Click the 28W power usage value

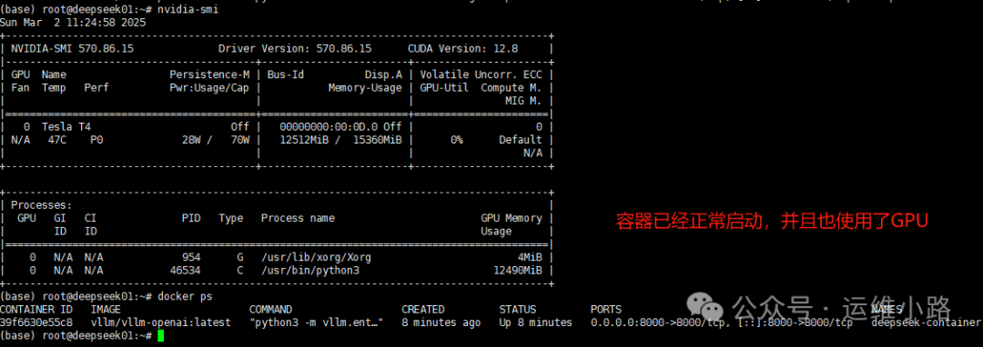pos(191,140)
